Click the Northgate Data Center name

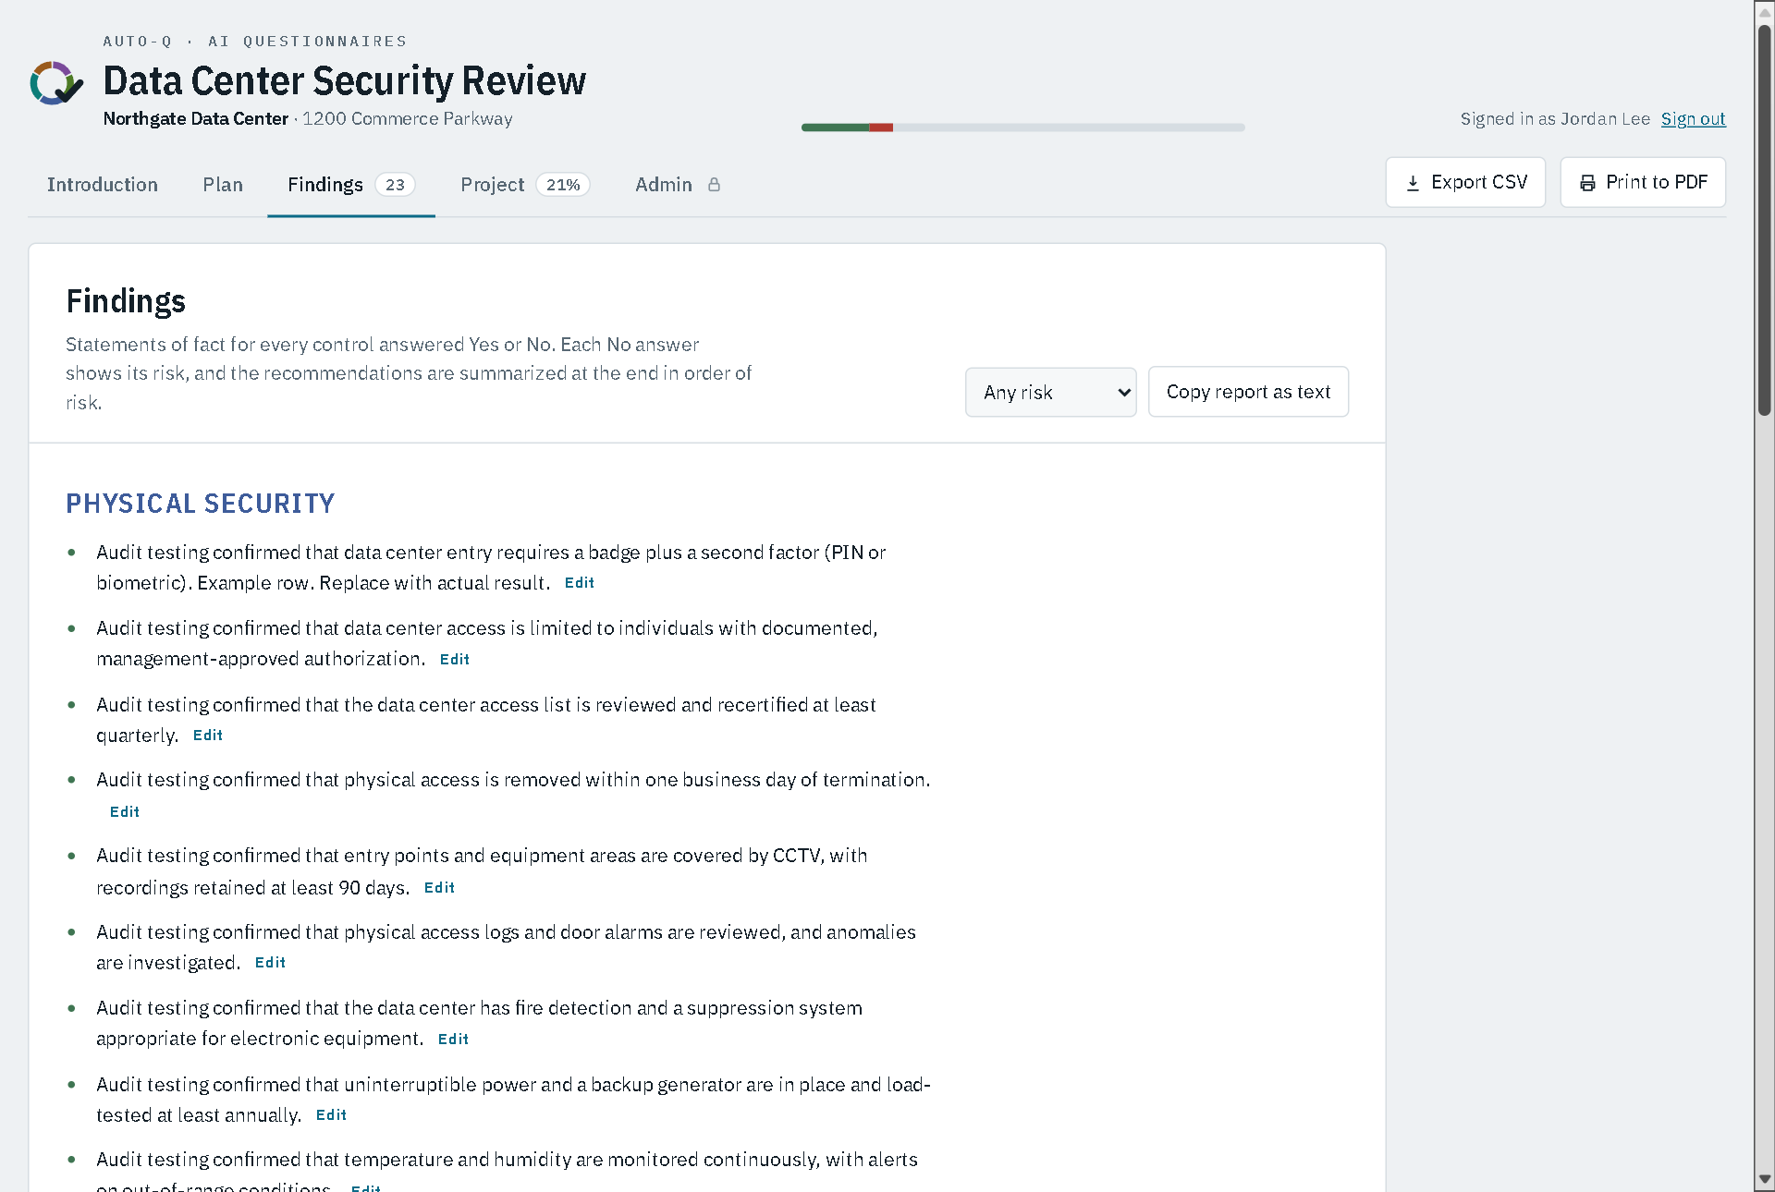point(195,119)
